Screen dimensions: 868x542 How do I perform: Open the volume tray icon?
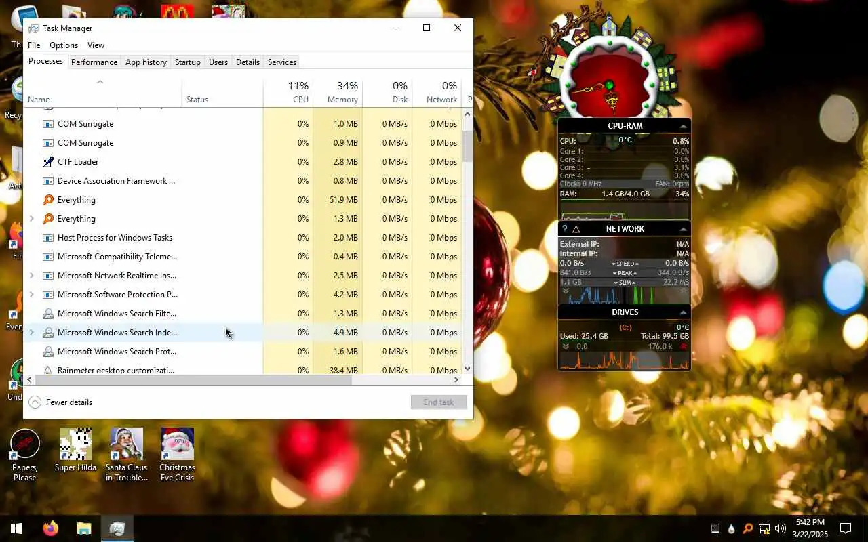(x=781, y=528)
